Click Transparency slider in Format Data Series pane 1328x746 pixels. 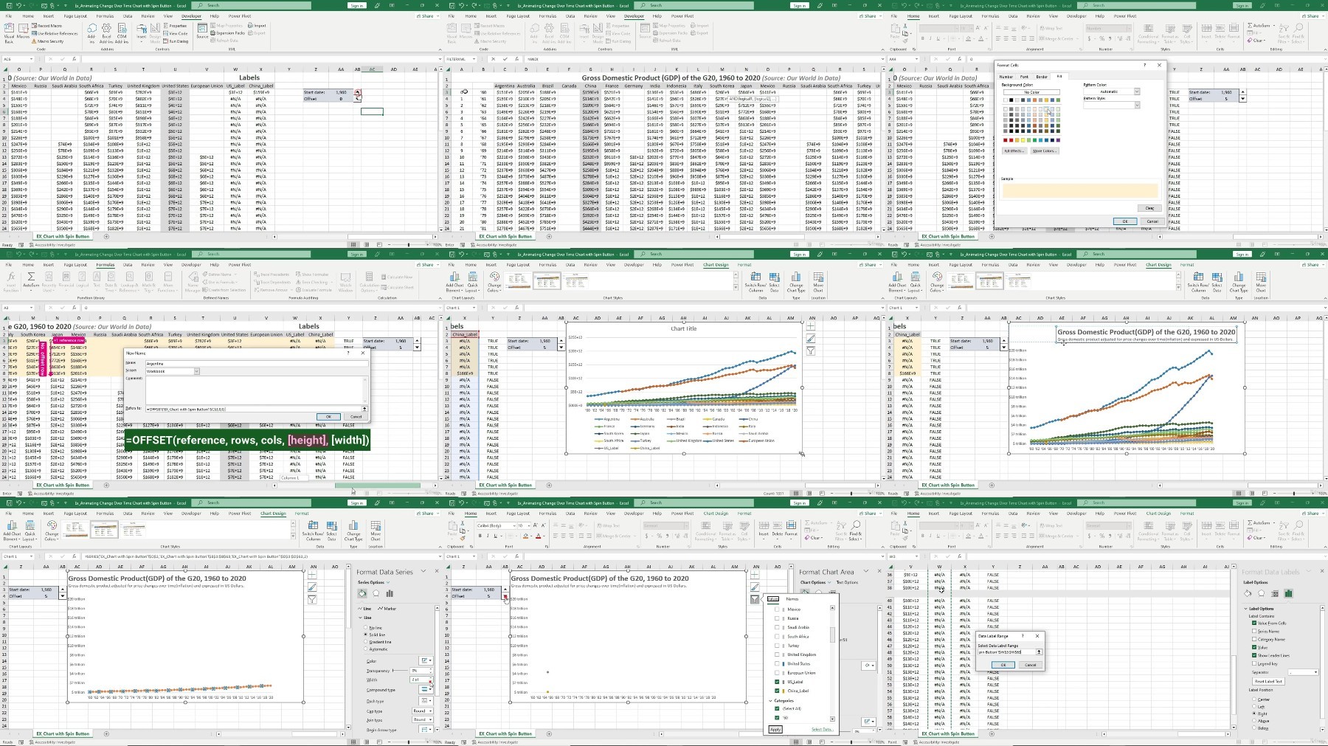tap(399, 671)
